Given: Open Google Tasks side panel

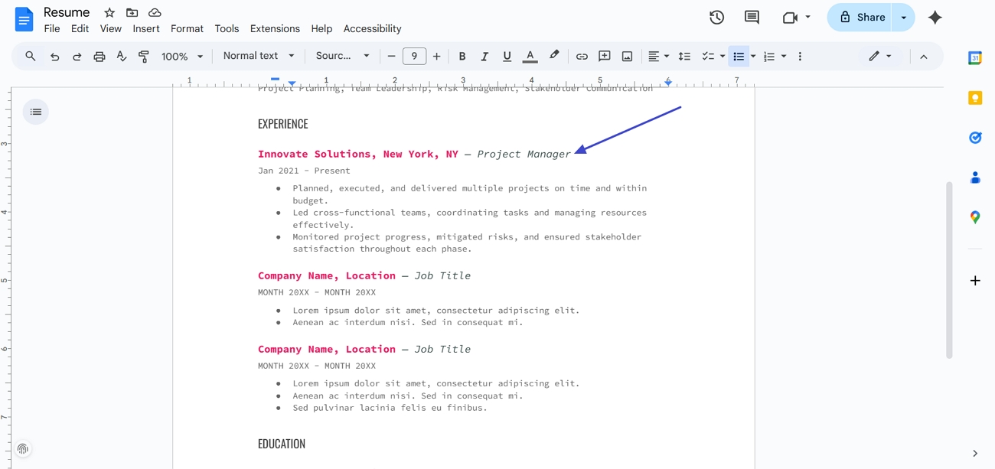Looking at the screenshot, I should click(975, 138).
